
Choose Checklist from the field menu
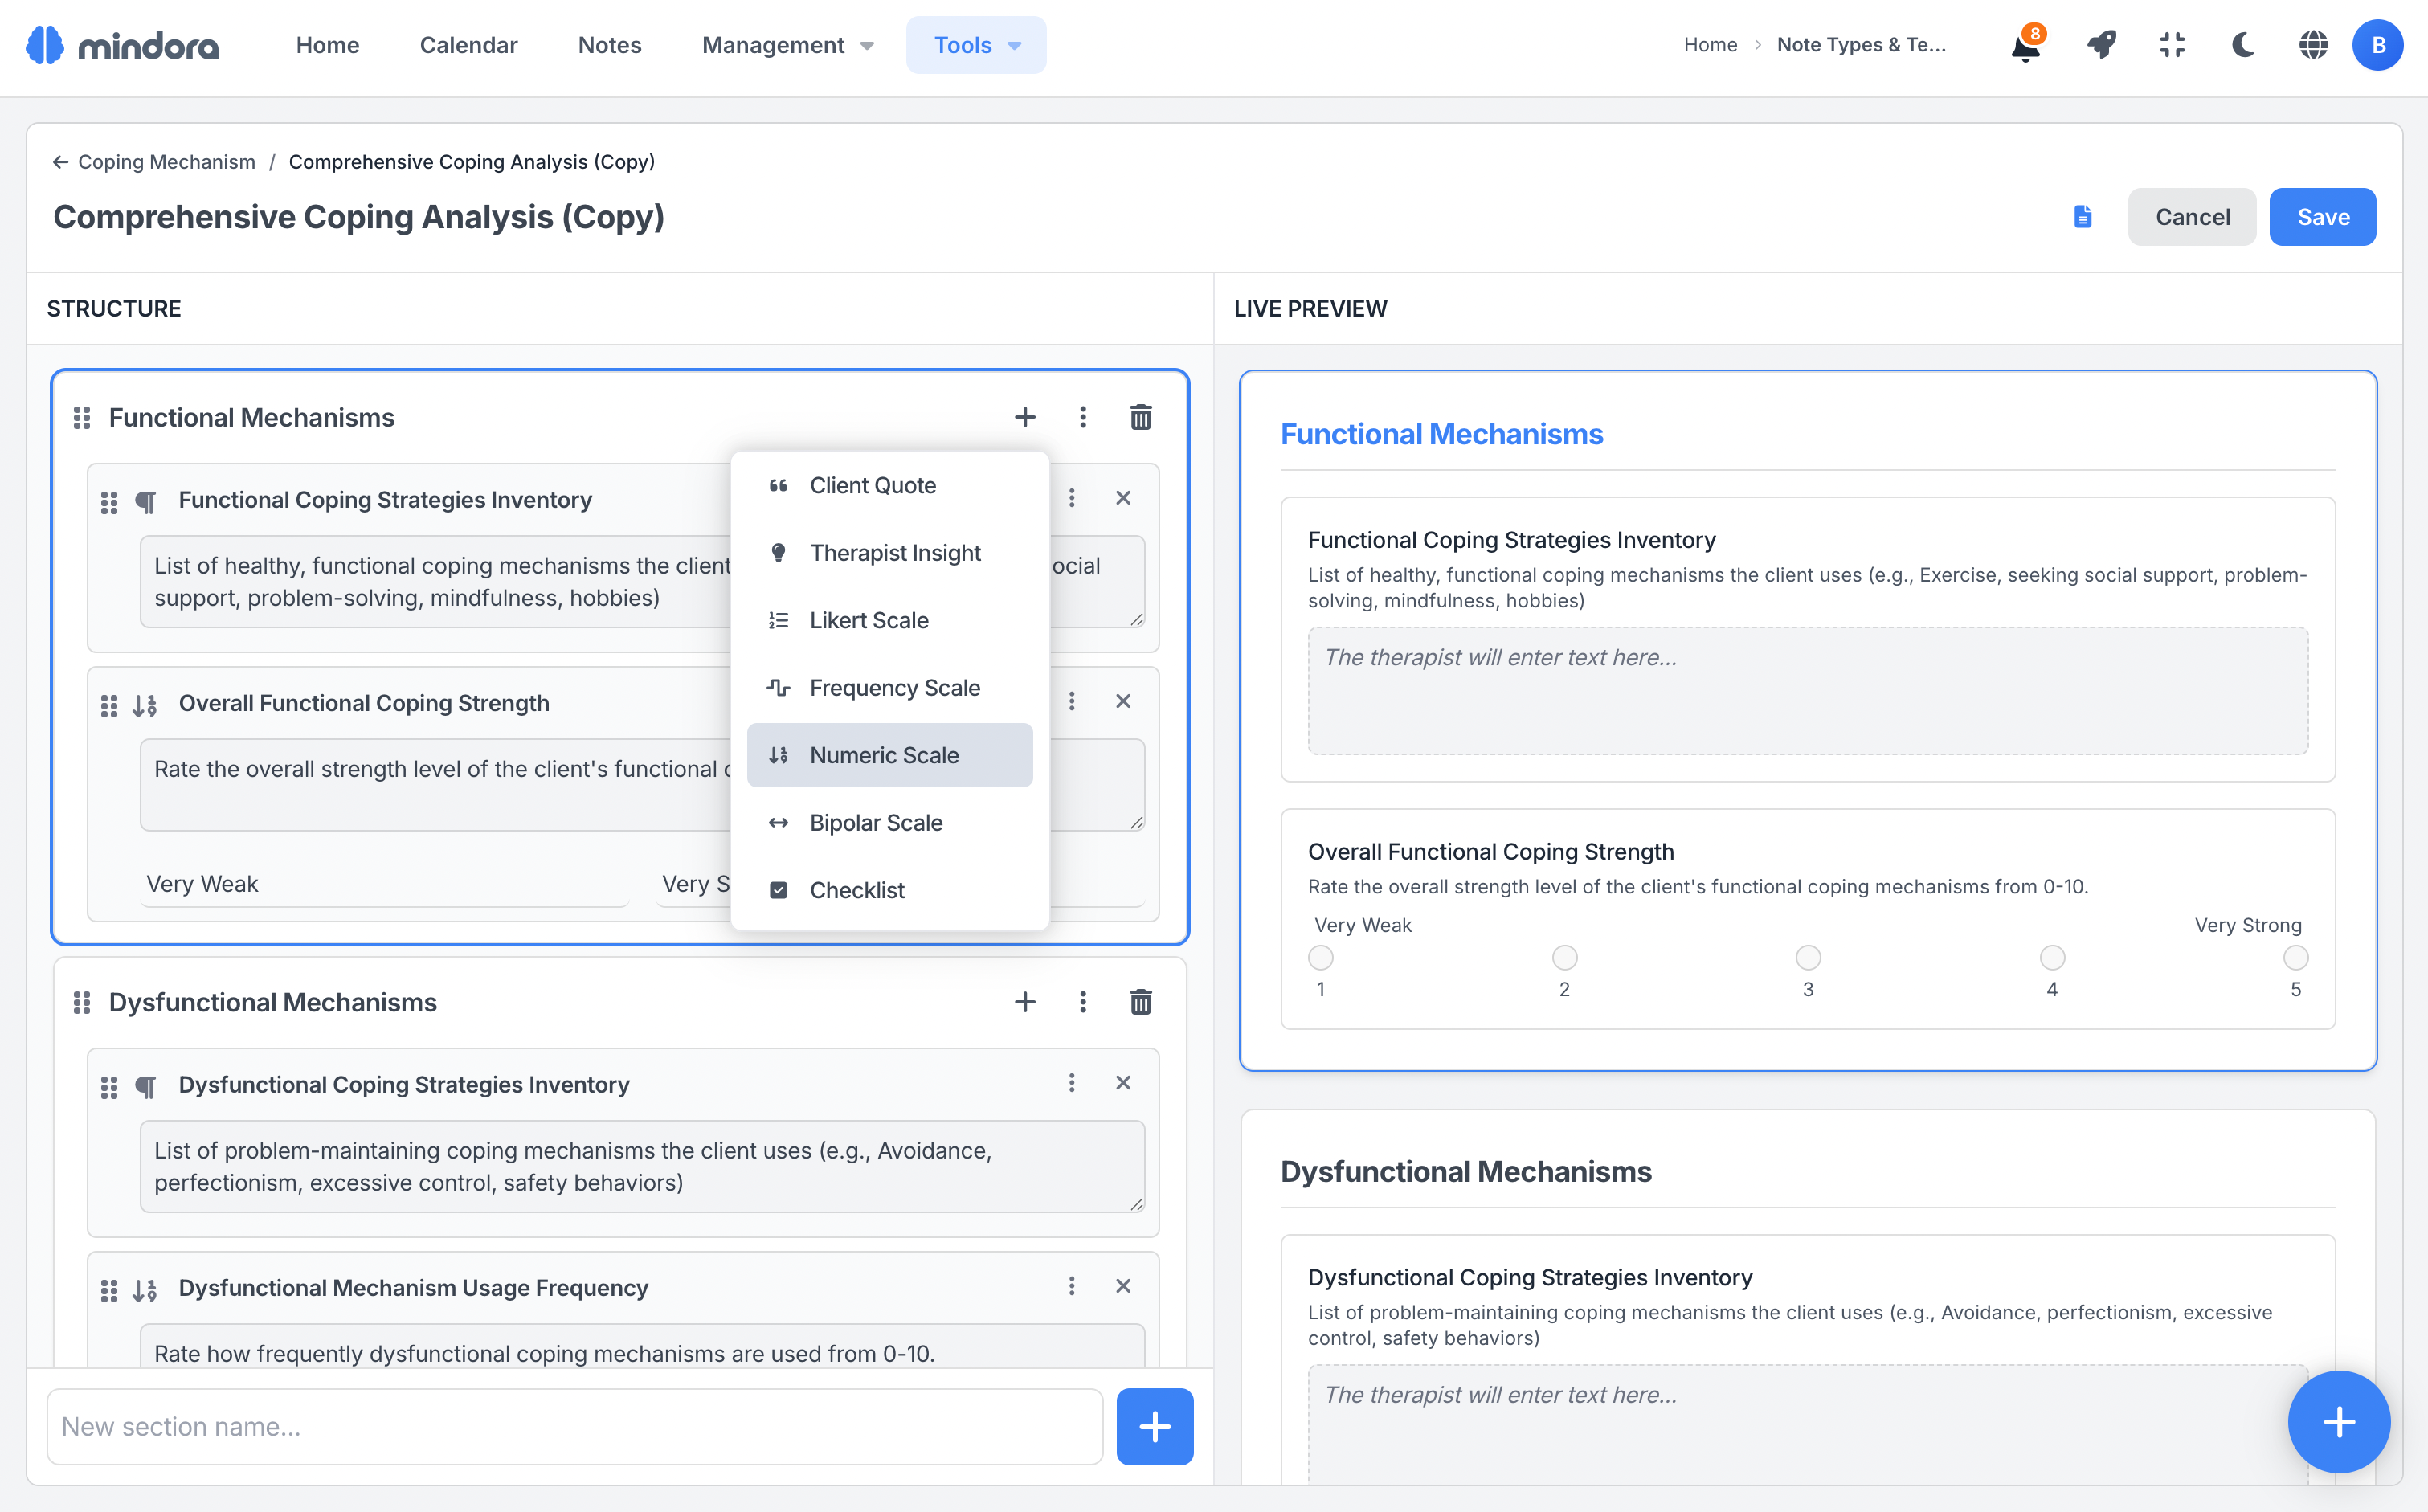pos(890,890)
